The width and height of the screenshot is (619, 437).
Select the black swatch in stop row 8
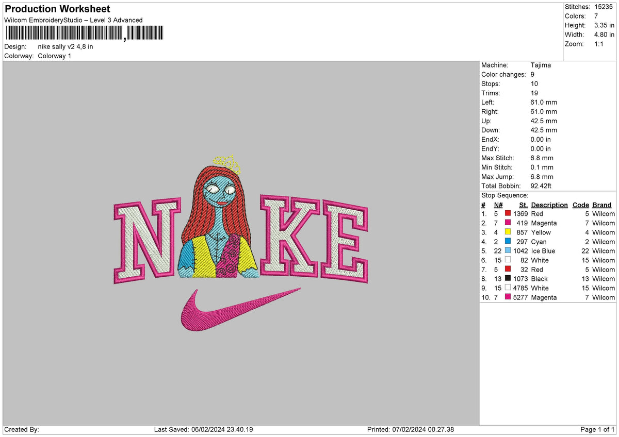coord(508,278)
